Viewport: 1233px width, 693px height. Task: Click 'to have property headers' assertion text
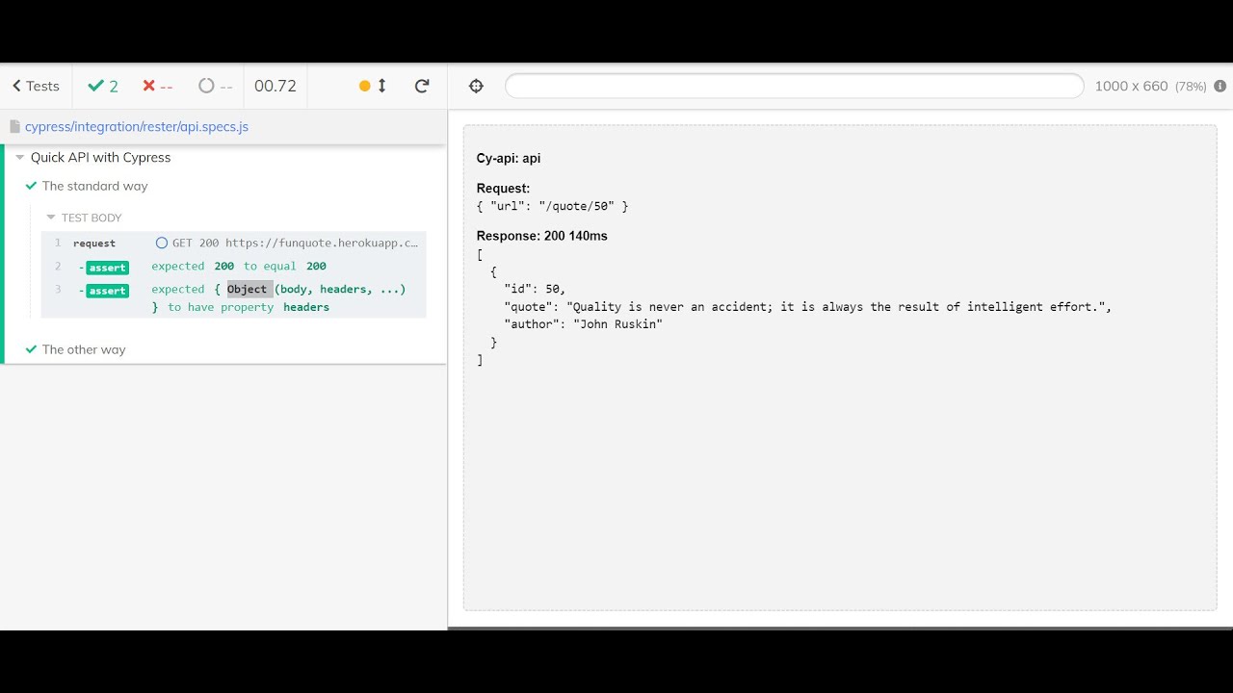tap(249, 307)
